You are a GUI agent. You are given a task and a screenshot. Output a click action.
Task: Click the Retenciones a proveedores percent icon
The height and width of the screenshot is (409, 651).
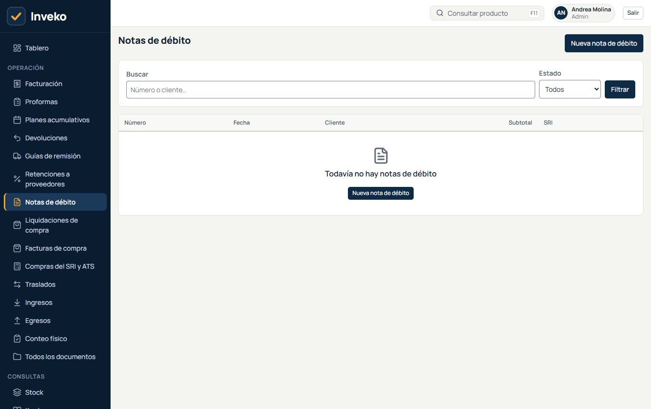point(17,179)
